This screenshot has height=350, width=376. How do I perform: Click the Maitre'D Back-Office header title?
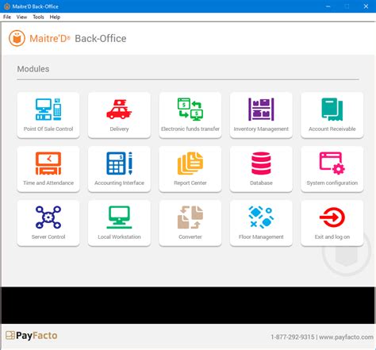tap(78, 39)
